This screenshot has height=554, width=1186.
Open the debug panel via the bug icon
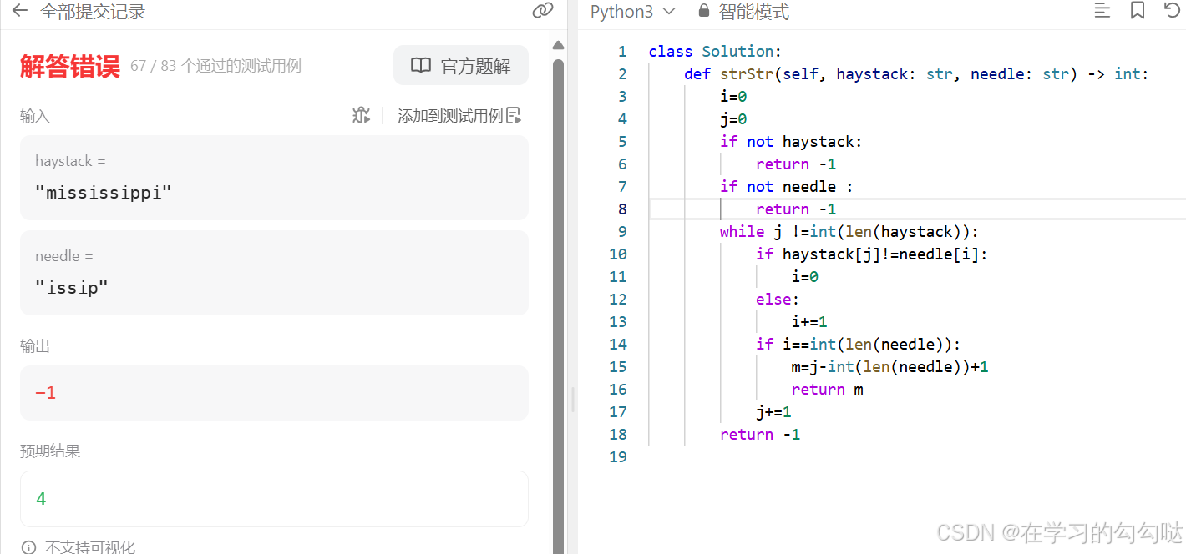[x=361, y=115]
